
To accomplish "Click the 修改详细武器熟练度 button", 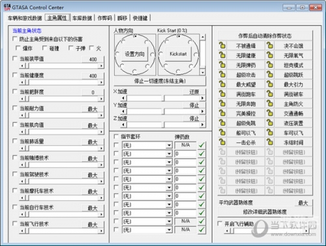I will (x=265, y=212).
